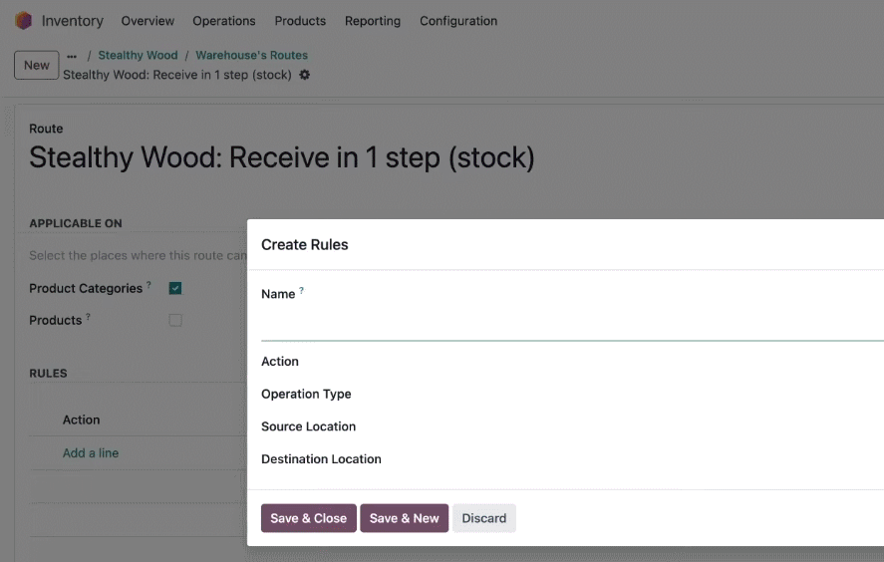Open the Operations menu

(x=224, y=21)
